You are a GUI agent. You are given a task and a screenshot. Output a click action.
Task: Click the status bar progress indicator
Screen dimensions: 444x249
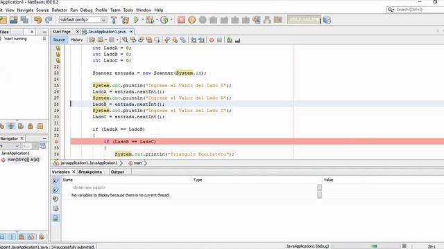[x=366, y=246]
